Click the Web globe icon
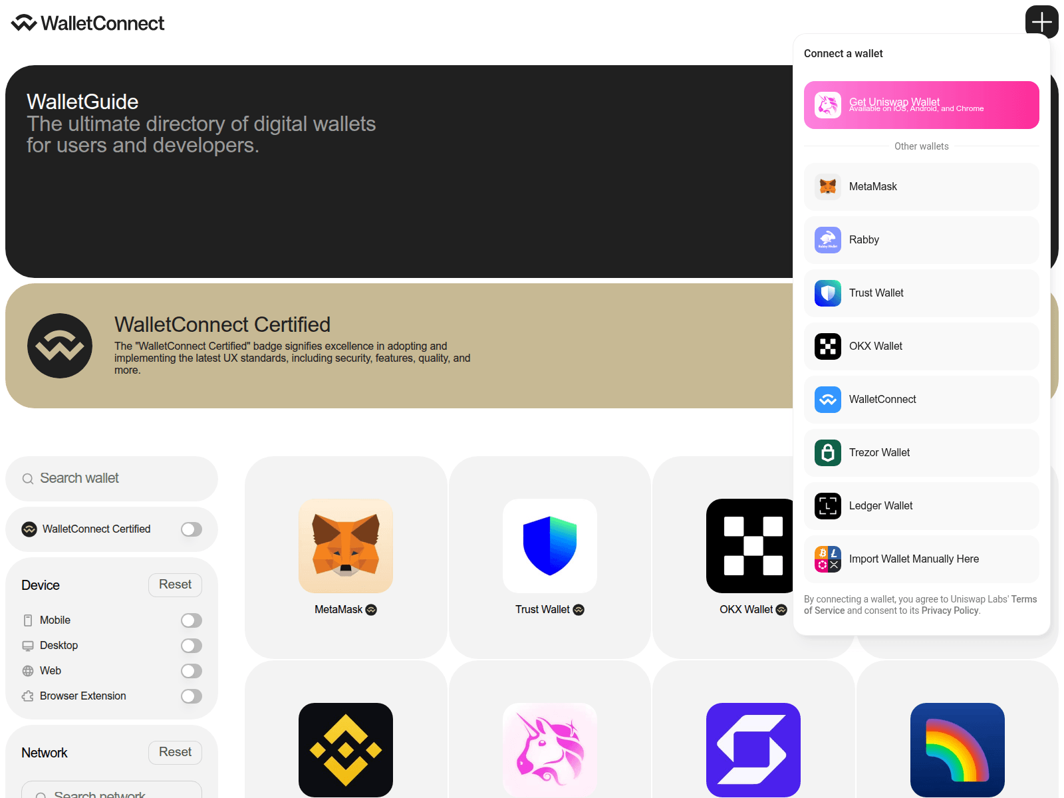Viewport: 1064px width, 798px height. click(28, 671)
